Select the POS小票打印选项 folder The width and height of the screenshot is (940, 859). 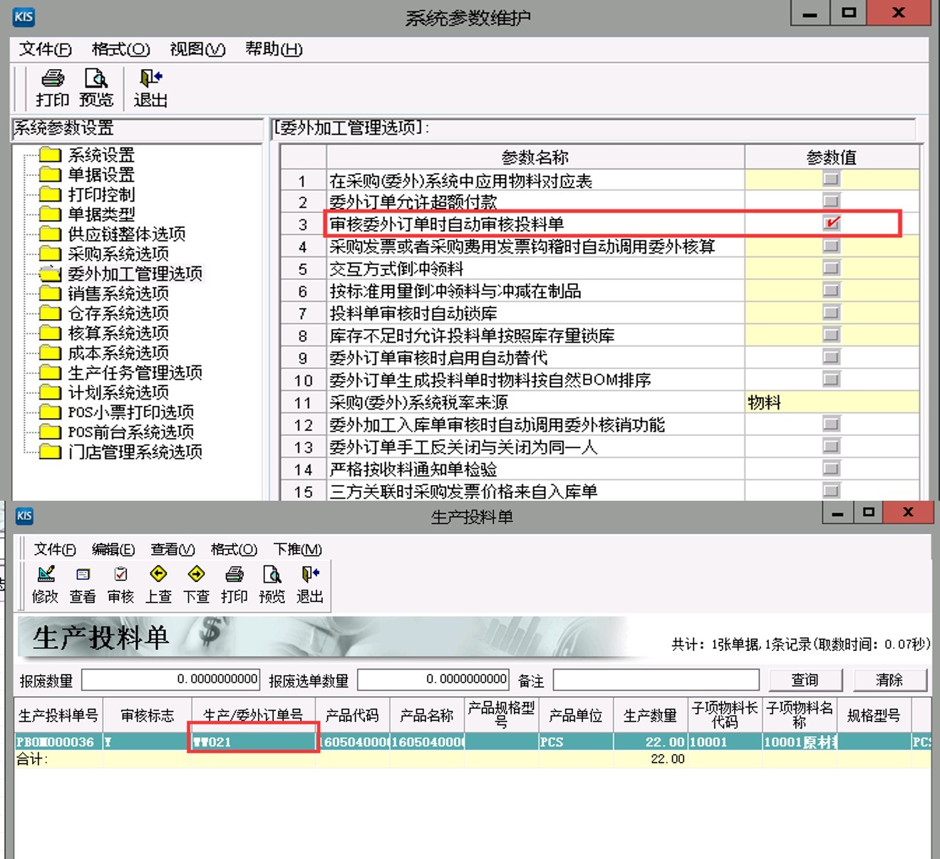point(117,412)
